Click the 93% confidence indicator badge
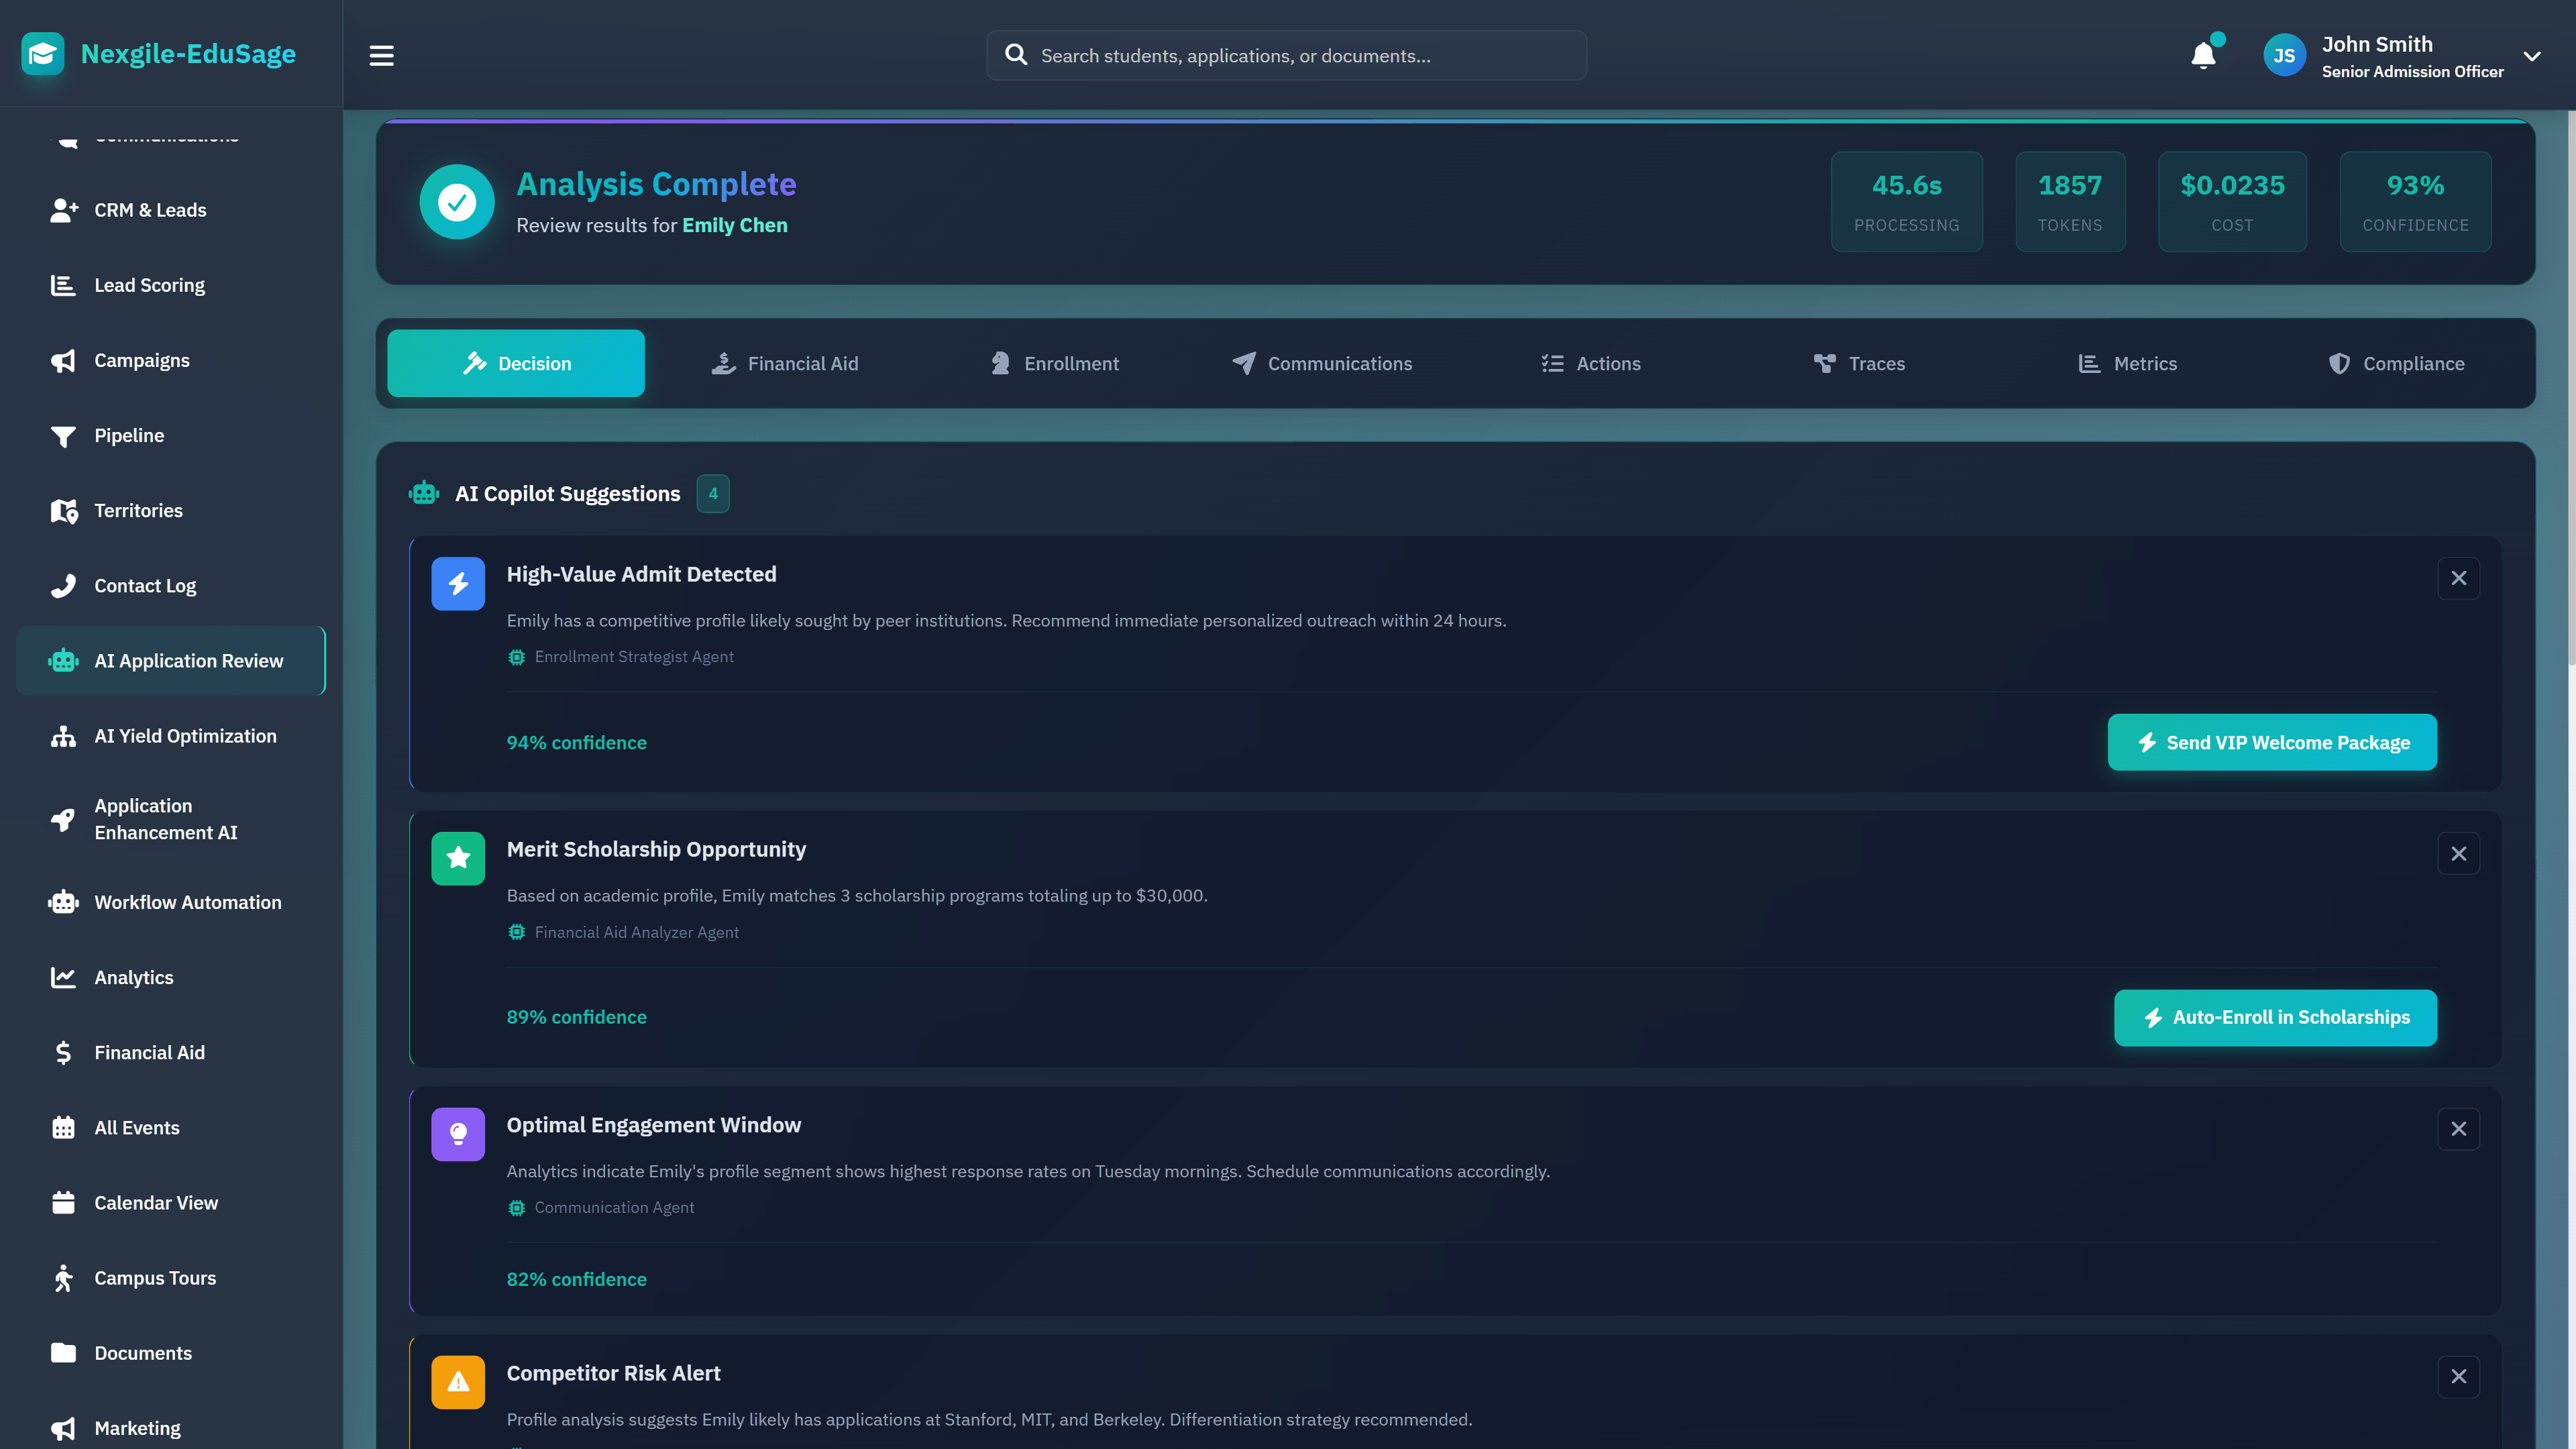 click(2415, 201)
